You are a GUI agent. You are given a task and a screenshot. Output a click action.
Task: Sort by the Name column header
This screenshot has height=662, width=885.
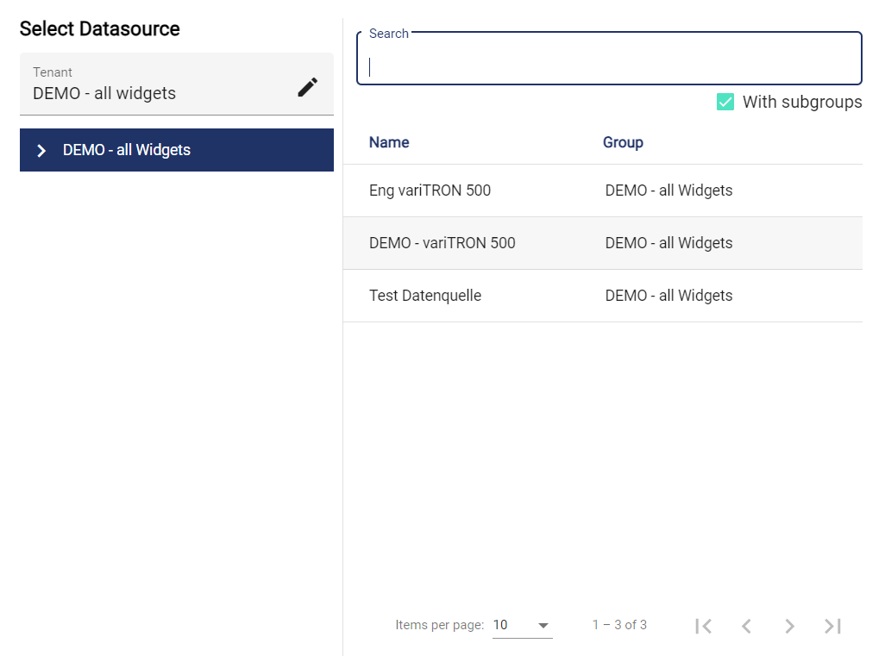point(389,142)
